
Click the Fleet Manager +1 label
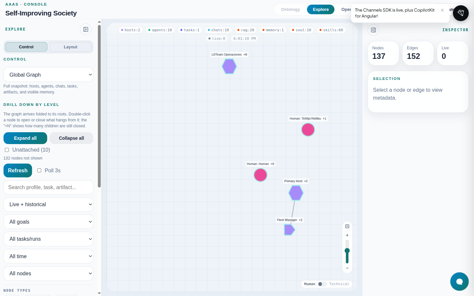pos(290,220)
